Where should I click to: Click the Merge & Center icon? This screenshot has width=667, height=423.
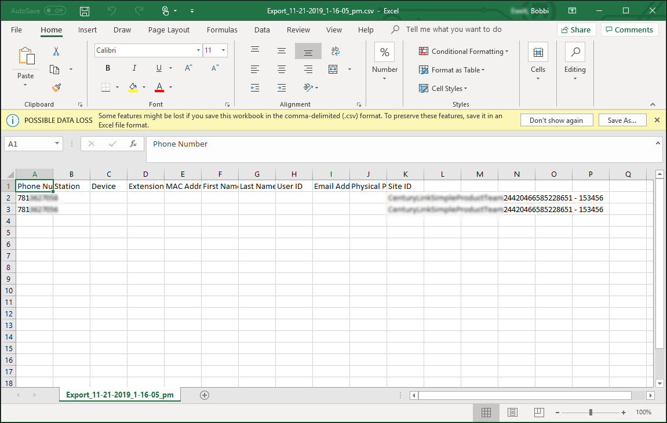point(333,70)
